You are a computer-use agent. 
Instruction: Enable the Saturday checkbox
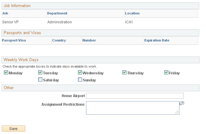(40, 80)
